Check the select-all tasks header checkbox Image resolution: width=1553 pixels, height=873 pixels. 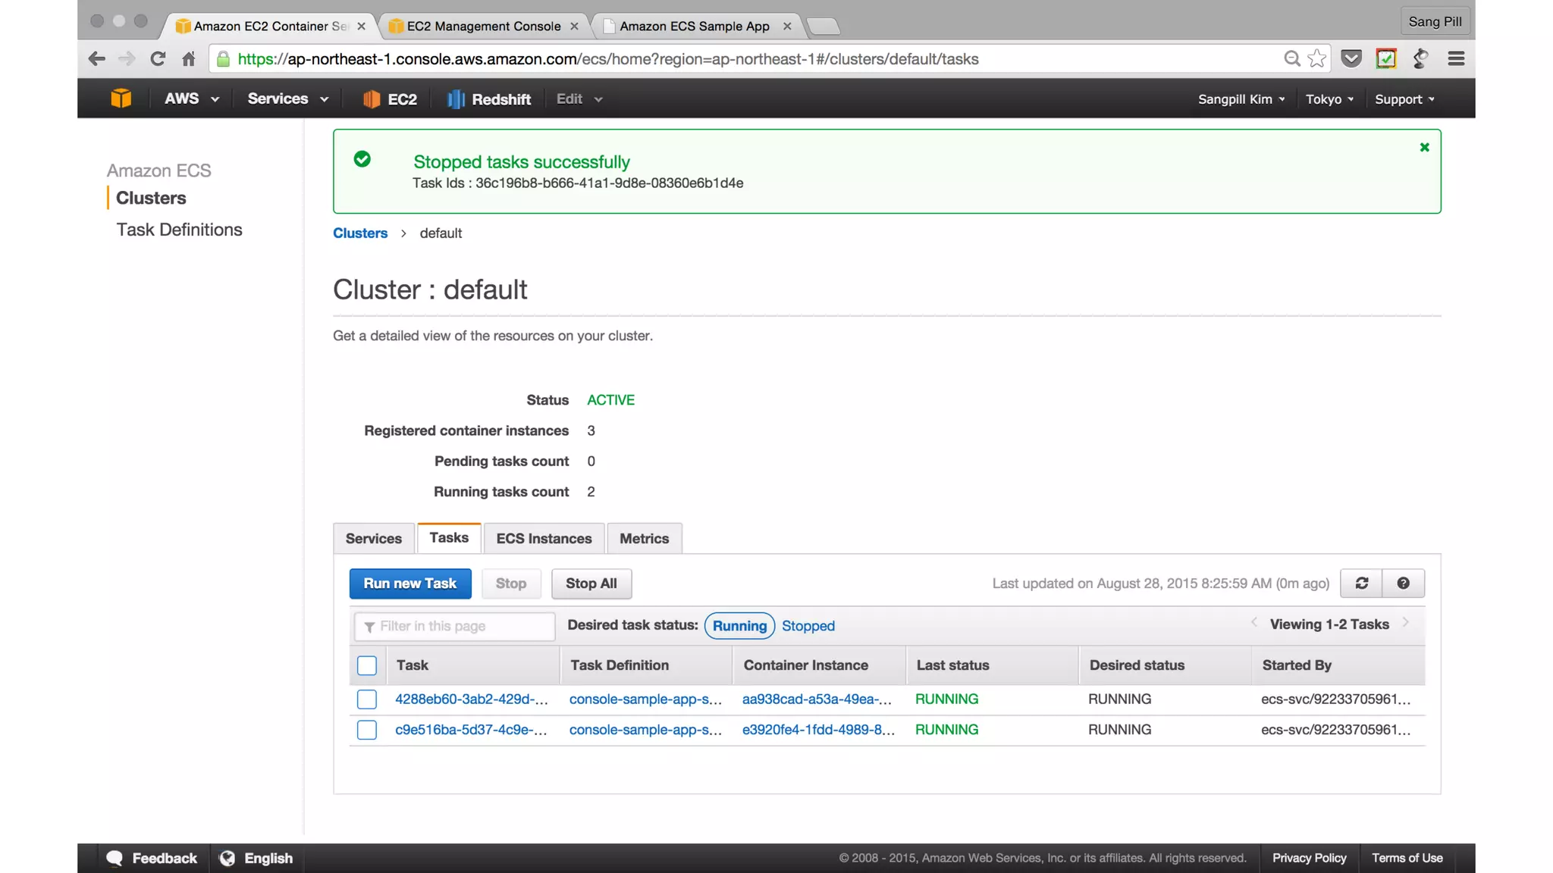(367, 665)
